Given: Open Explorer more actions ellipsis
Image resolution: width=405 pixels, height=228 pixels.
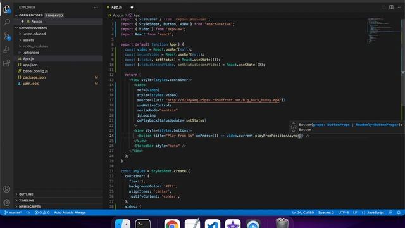Looking at the screenshot, I should [x=96, y=7].
